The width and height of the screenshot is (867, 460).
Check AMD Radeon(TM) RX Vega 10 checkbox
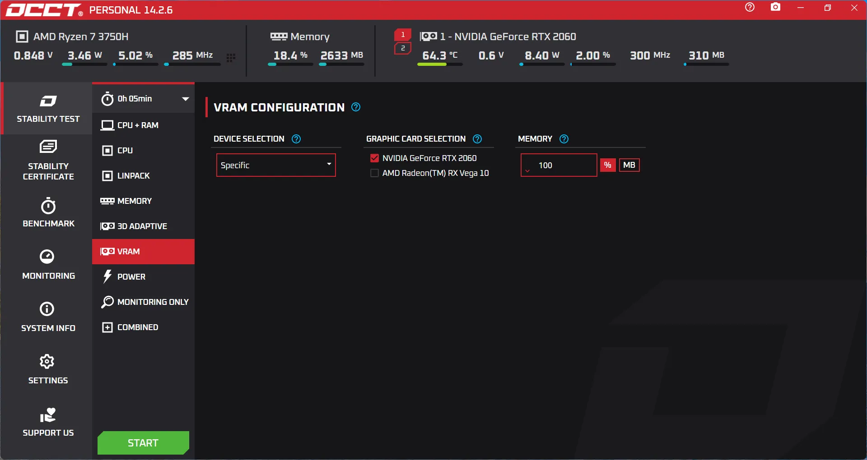[x=374, y=173]
